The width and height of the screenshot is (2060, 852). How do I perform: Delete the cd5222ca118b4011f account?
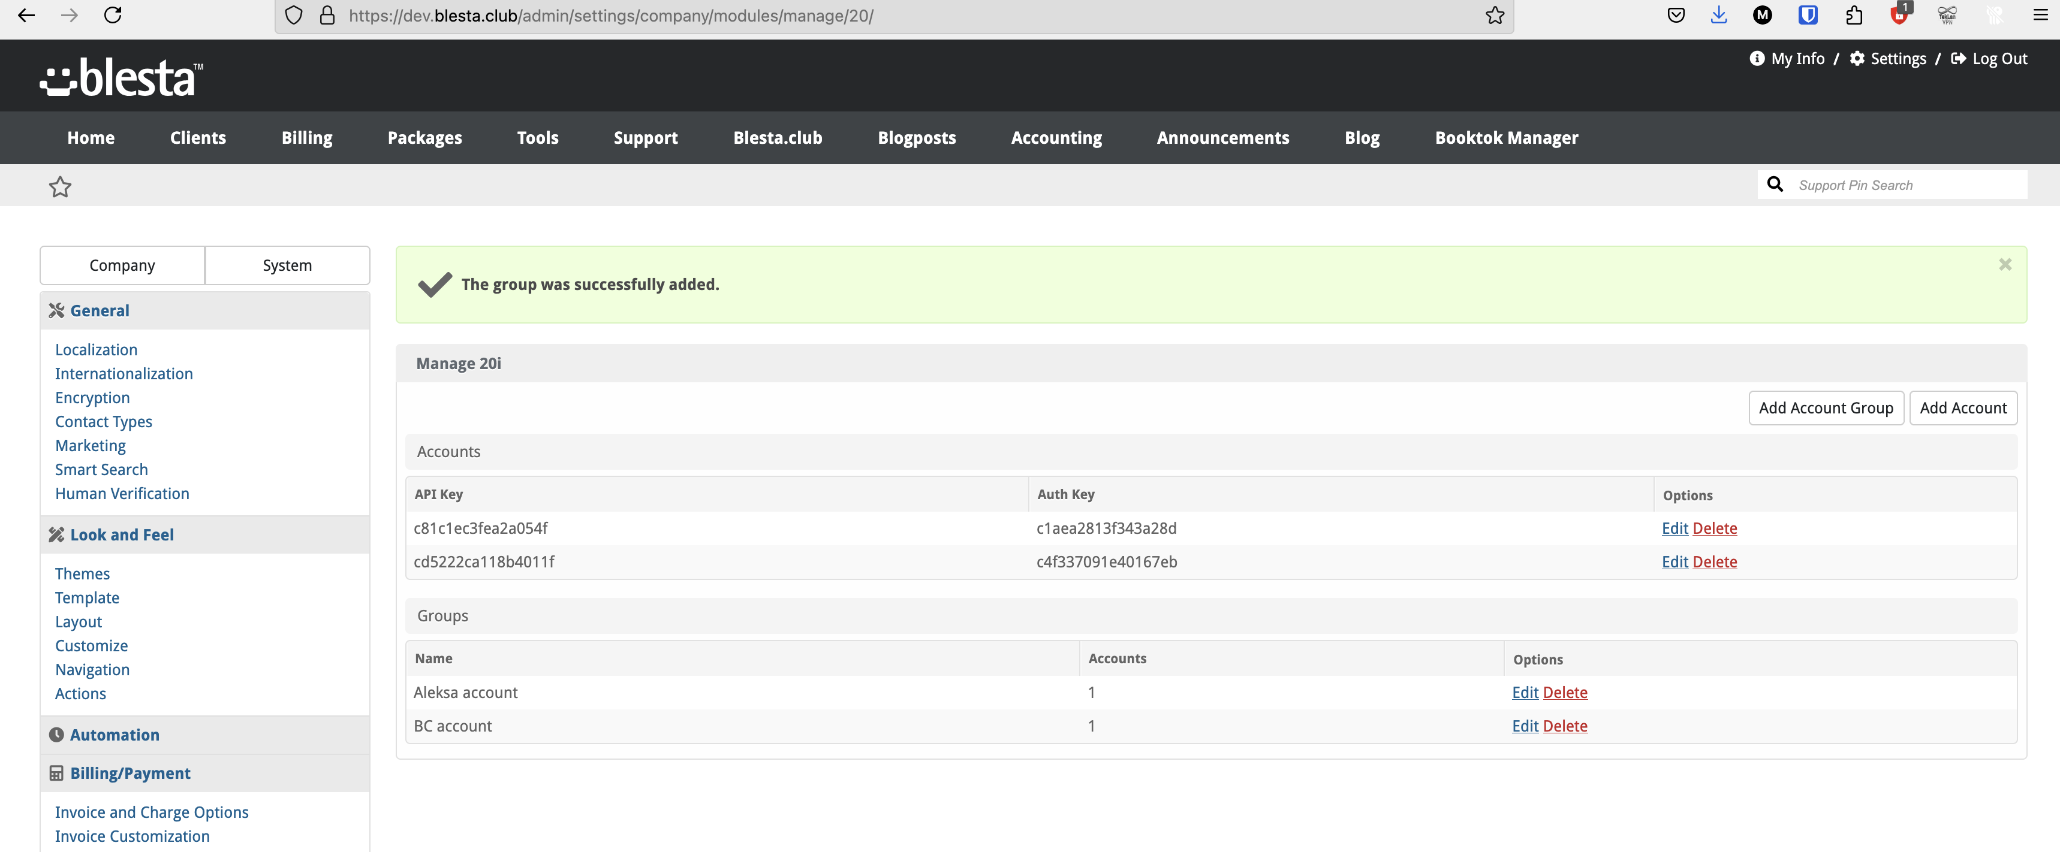point(1715,562)
